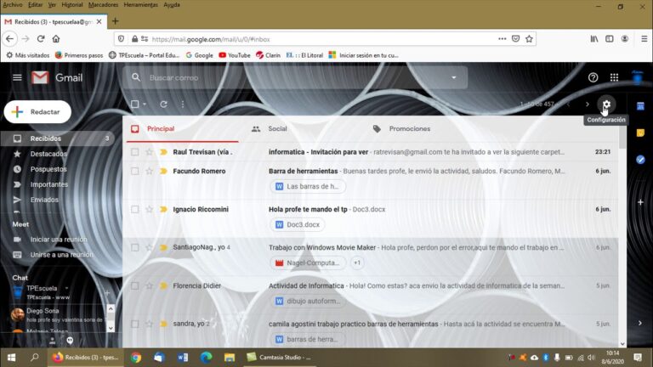Switch to the Promociones tab
653x367 pixels.
(402, 129)
